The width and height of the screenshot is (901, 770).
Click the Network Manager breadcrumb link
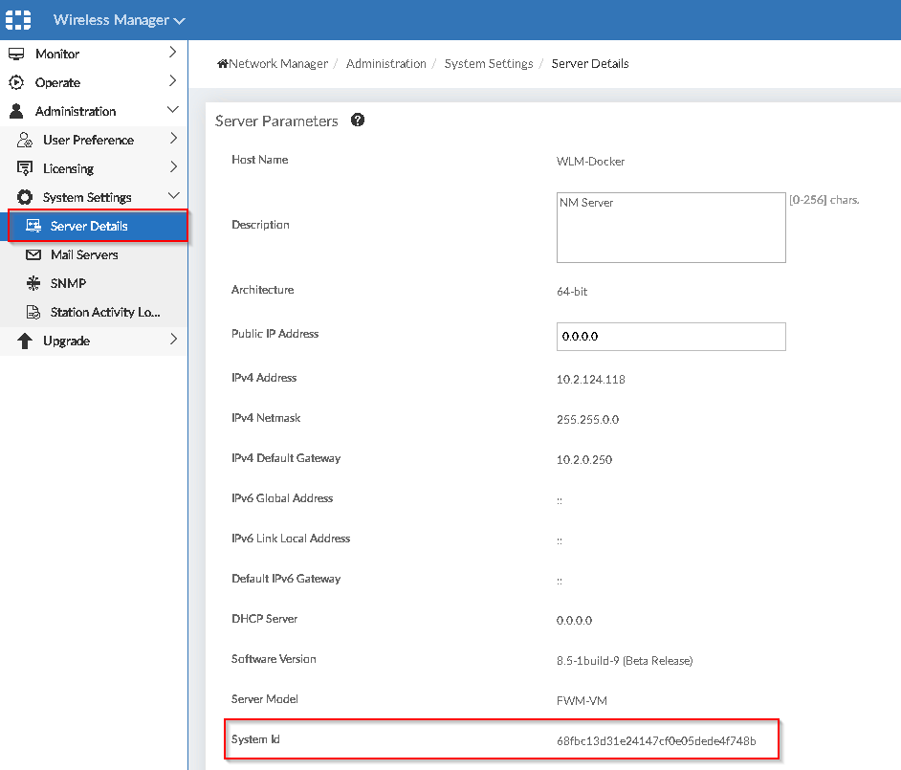(x=273, y=64)
